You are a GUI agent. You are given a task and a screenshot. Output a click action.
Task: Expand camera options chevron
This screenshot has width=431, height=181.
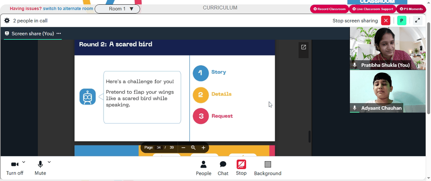24,162
